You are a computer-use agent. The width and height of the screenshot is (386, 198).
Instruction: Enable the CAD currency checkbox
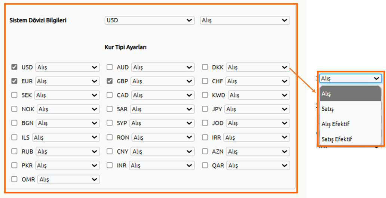pos(110,95)
